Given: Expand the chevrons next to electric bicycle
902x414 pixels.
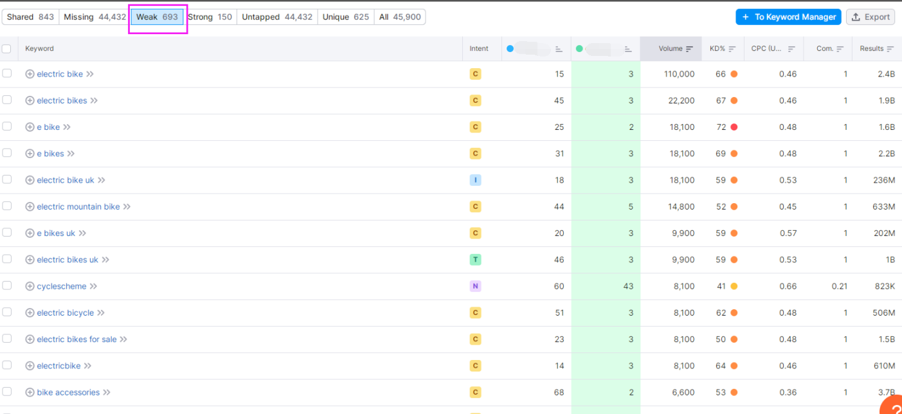Looking at the screenshot, I should [x=101, y=312].
